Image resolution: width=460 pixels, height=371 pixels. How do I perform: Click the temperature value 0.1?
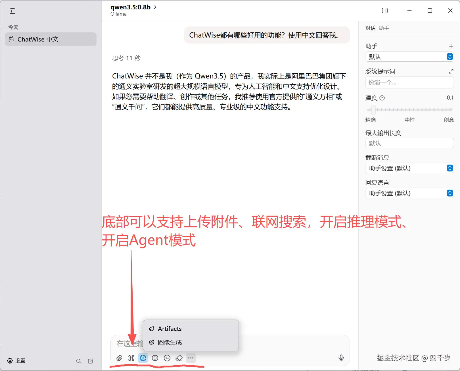click(450, 98)
